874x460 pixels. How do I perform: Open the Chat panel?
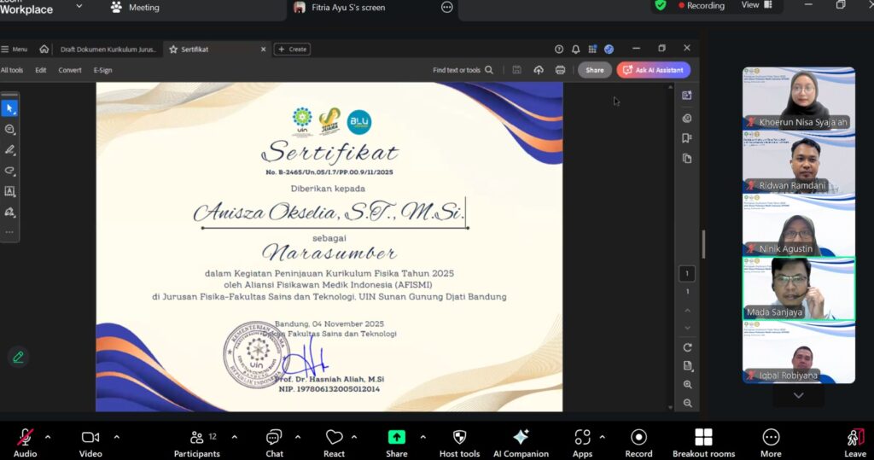click(x=274, y=440)
